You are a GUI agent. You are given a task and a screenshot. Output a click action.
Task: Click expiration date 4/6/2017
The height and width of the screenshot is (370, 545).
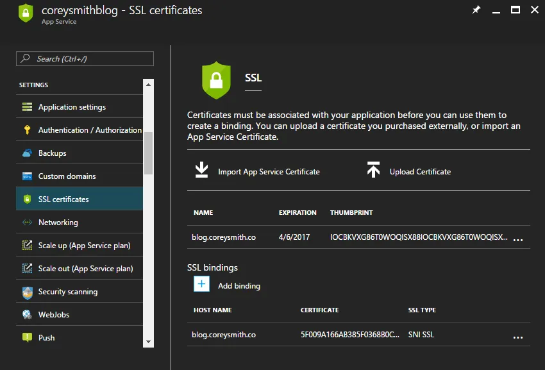(x=294, y=237)
